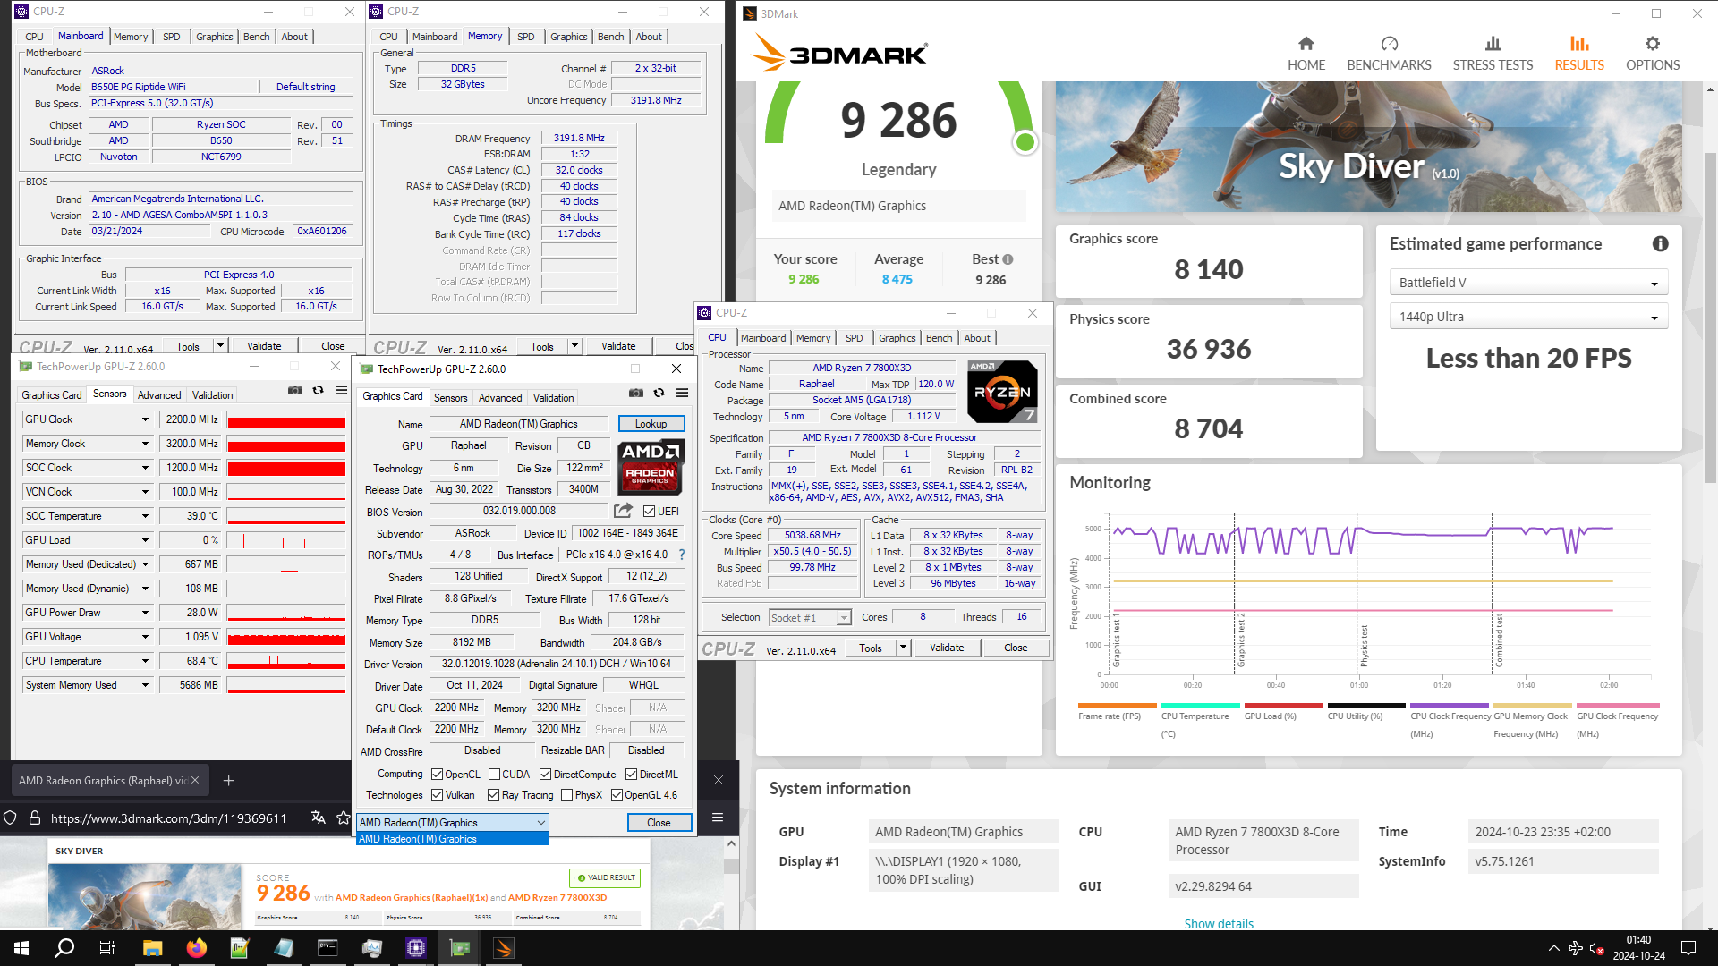This screenshot has height=966, width=1718.
Task: Click info icon beside Estimated game performance
Action: pyautogui.click(x=1660, y=244)
